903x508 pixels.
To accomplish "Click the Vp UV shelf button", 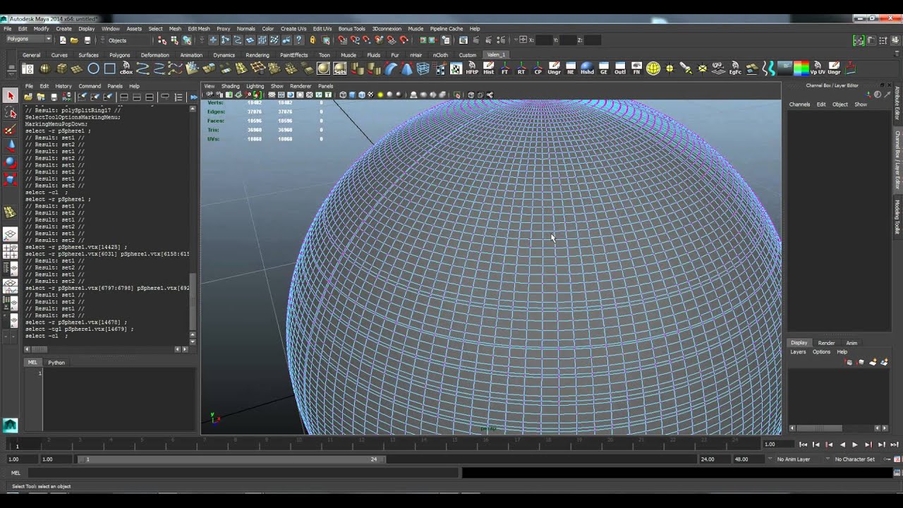I will [818, 68].
